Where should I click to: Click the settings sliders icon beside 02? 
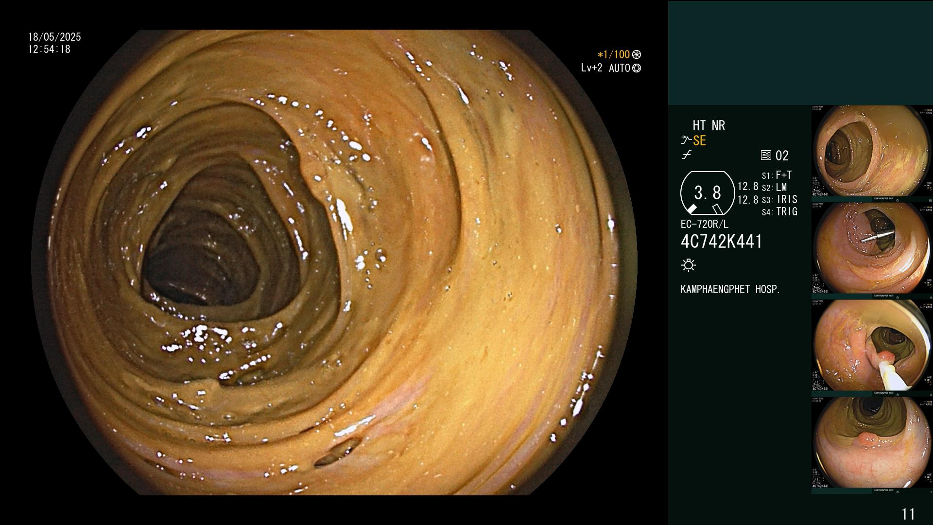pyautogui.click(x=766, y=156)
